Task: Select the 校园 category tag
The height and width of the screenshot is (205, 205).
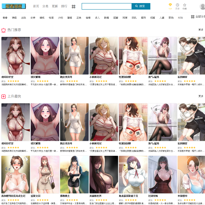Action: [x=153, y=17]
